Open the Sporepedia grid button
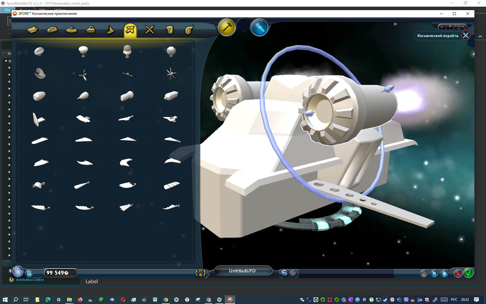This screenshot has height=304, width=486. pos(29,273)
